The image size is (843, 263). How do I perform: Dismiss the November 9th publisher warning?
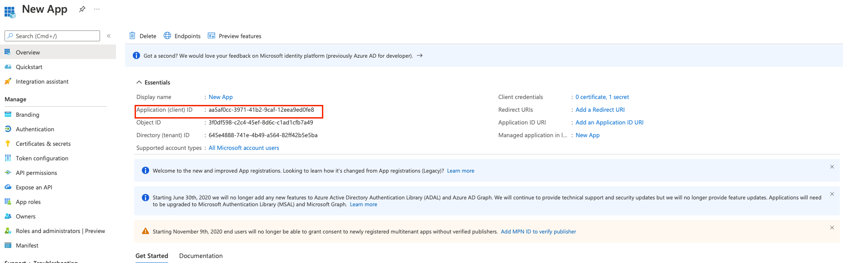[832, 228]
